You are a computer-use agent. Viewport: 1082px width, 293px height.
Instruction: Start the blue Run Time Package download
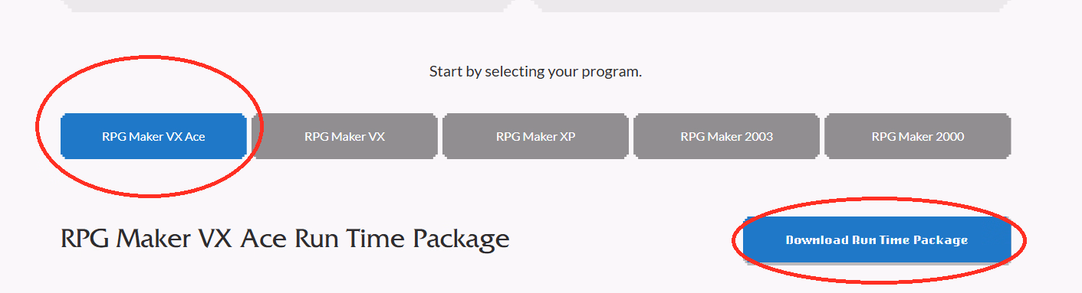(876, 240)
